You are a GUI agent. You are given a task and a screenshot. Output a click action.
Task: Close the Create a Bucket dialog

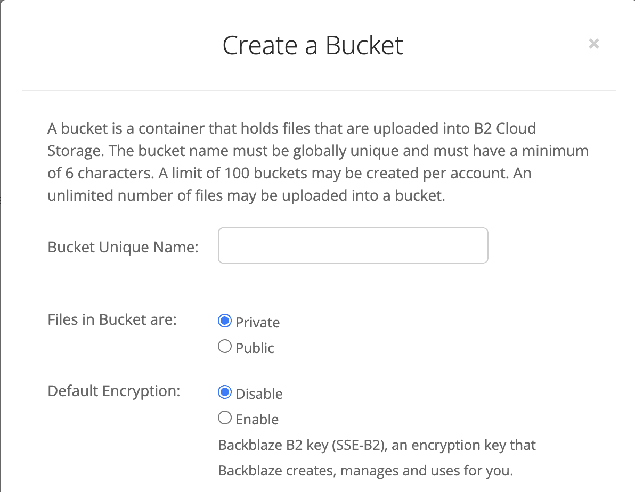point(593,44)
